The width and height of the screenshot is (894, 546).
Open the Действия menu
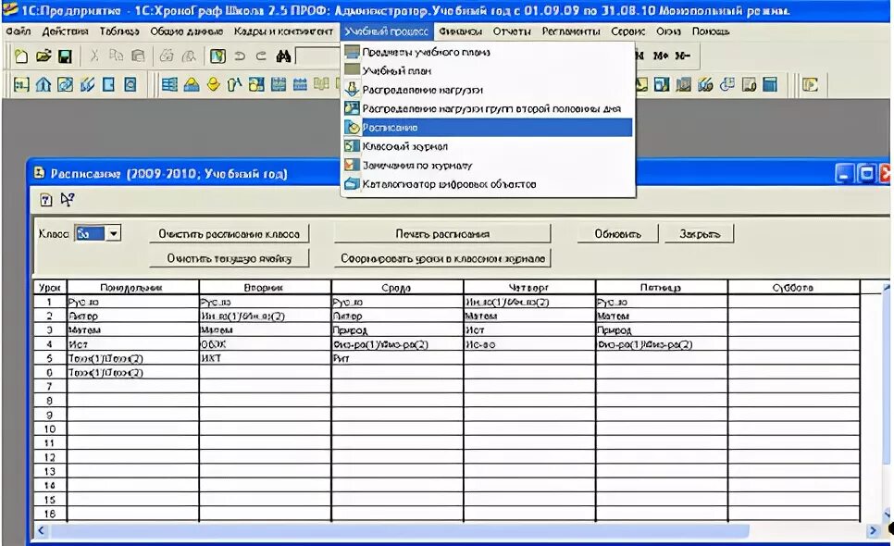tap(65, 31)
